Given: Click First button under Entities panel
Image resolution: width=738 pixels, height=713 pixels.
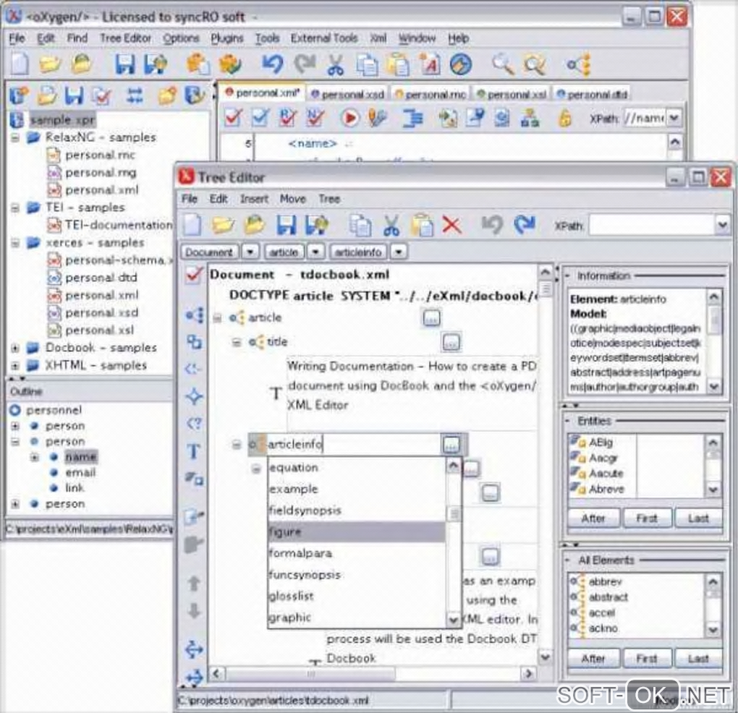Looking at the screenshot, I should pos(647,518).
